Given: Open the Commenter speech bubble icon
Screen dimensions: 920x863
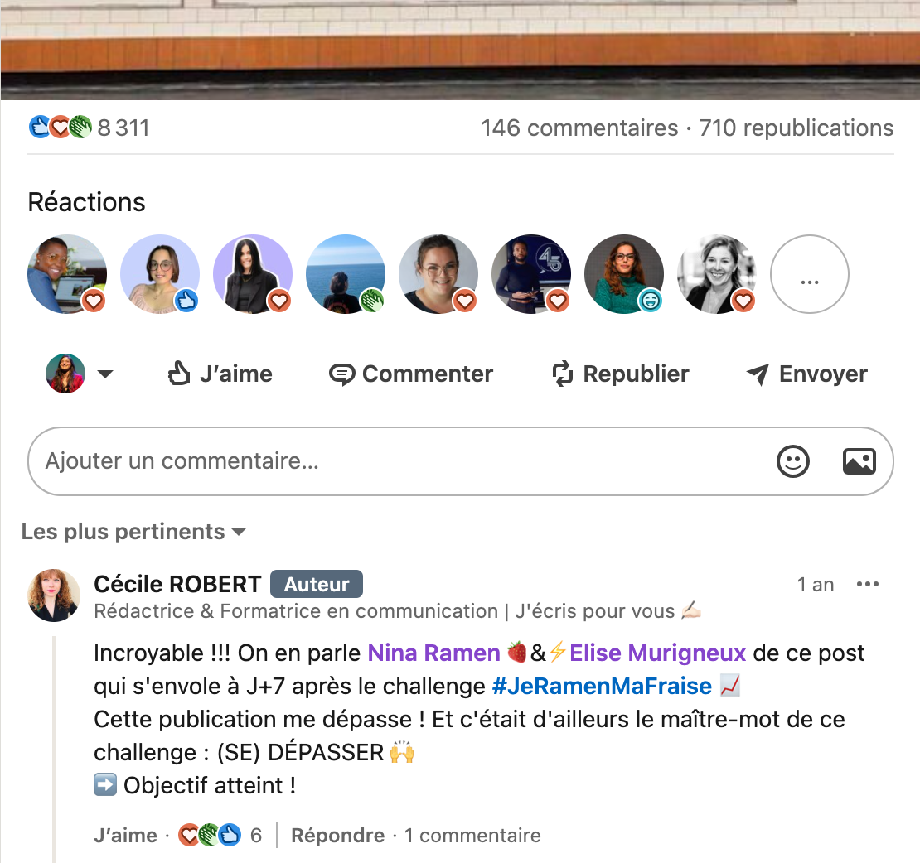Looking at the screenshot, I should pyautogui.click(x=341, y=374).
